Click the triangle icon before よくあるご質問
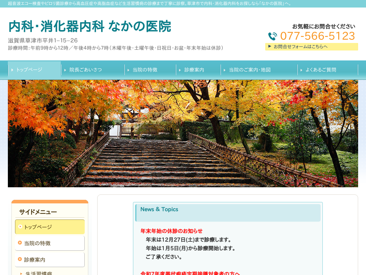The width and height of the screenshot is (366, 275). [x=302, y=70]
